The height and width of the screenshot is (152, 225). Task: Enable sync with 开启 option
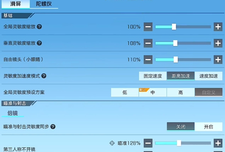click(x=209, y=127)
